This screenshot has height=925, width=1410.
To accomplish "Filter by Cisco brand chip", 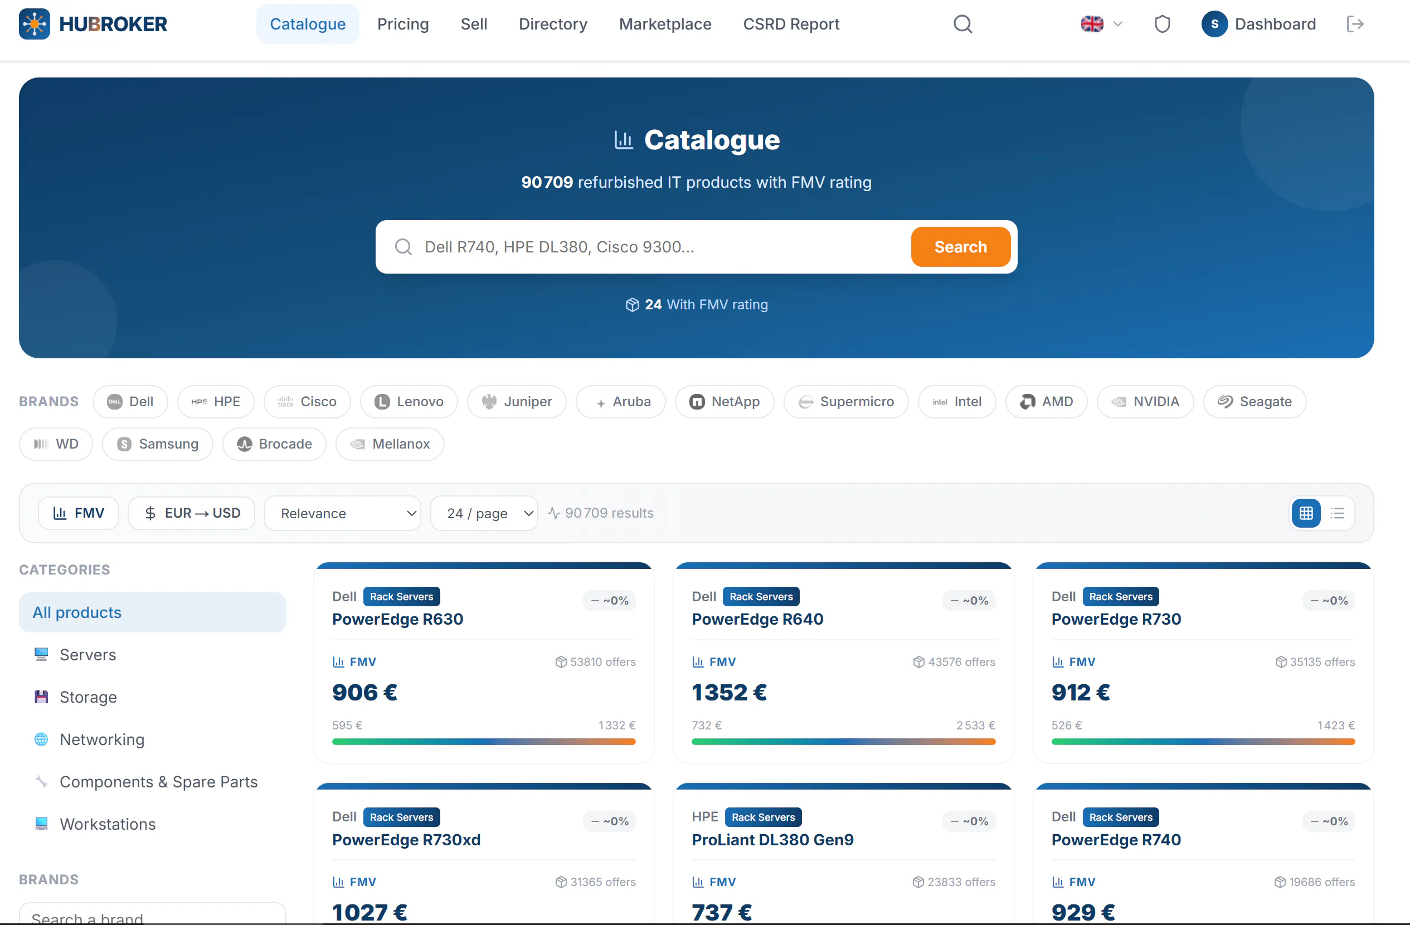I will point(307,402).
